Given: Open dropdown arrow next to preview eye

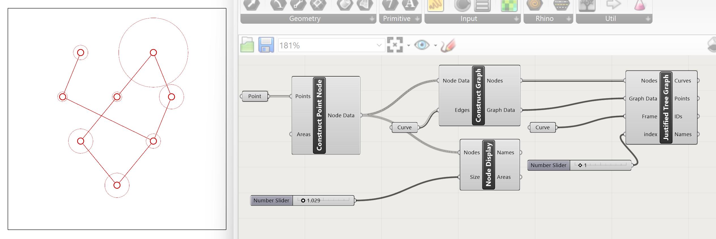Looking at the screenshot, I should [x=435, y=46].
